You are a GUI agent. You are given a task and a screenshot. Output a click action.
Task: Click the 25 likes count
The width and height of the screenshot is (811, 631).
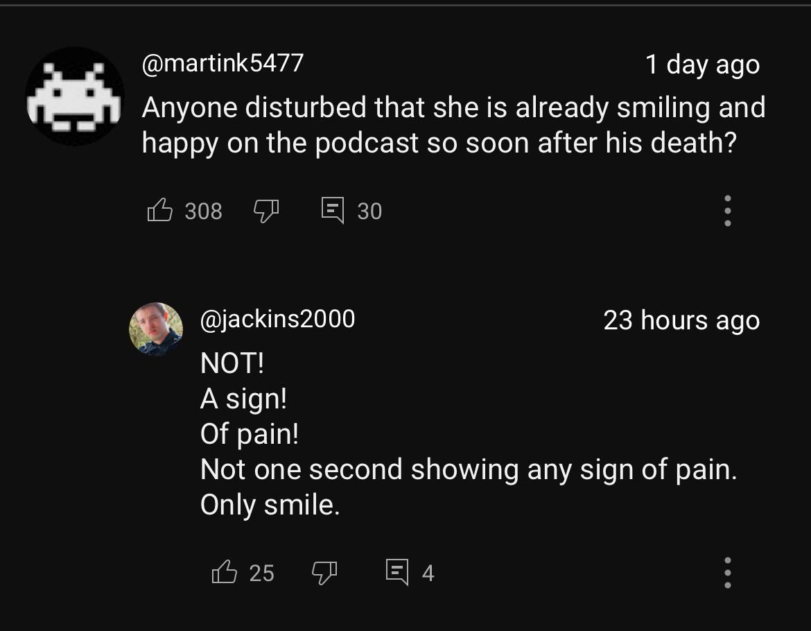[x=262, y=573]
